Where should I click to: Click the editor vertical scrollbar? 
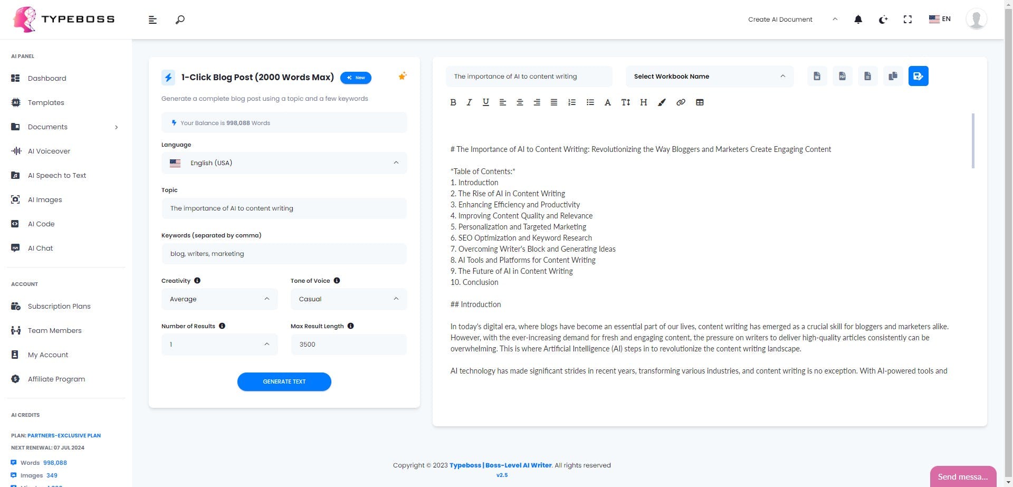click(x=973, y=141)
